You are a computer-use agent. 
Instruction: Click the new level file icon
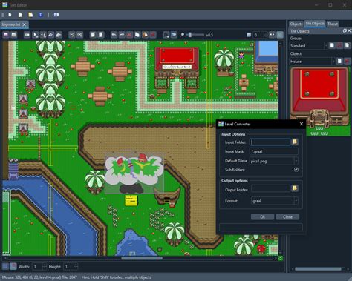point(10,15)
